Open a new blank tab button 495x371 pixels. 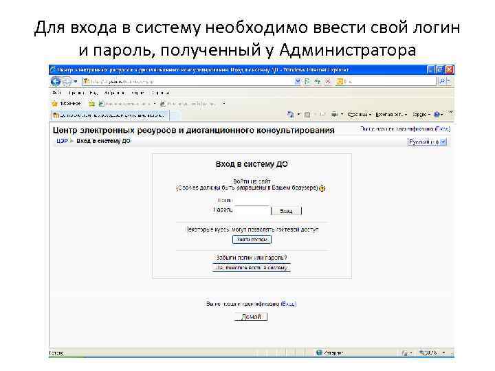pos(175,115)
